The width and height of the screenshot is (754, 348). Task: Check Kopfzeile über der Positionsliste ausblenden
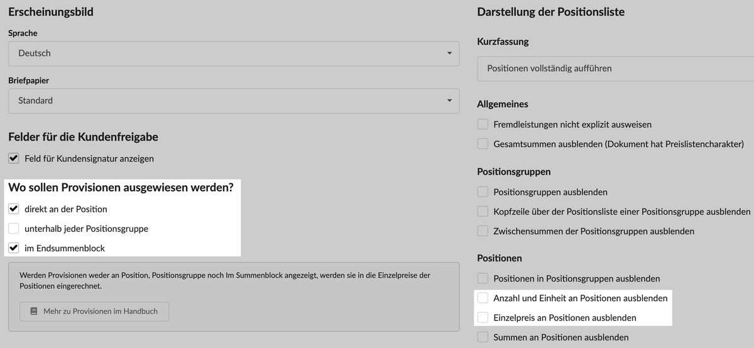(483, 212)
